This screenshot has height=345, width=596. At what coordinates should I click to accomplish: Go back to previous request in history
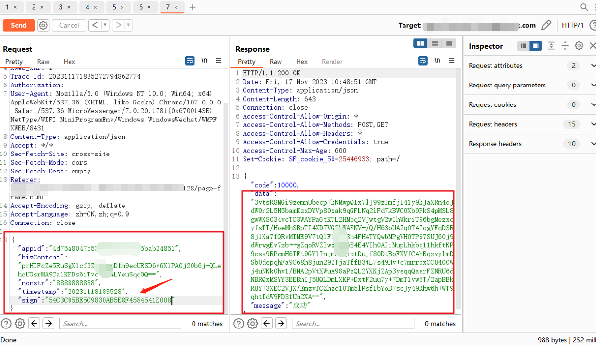click(x=95, y=25)
